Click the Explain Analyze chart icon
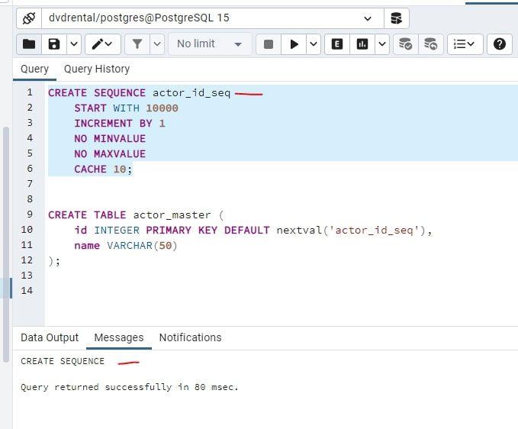The width and height of the screenshot is (518, 429). tap(362, 44)
